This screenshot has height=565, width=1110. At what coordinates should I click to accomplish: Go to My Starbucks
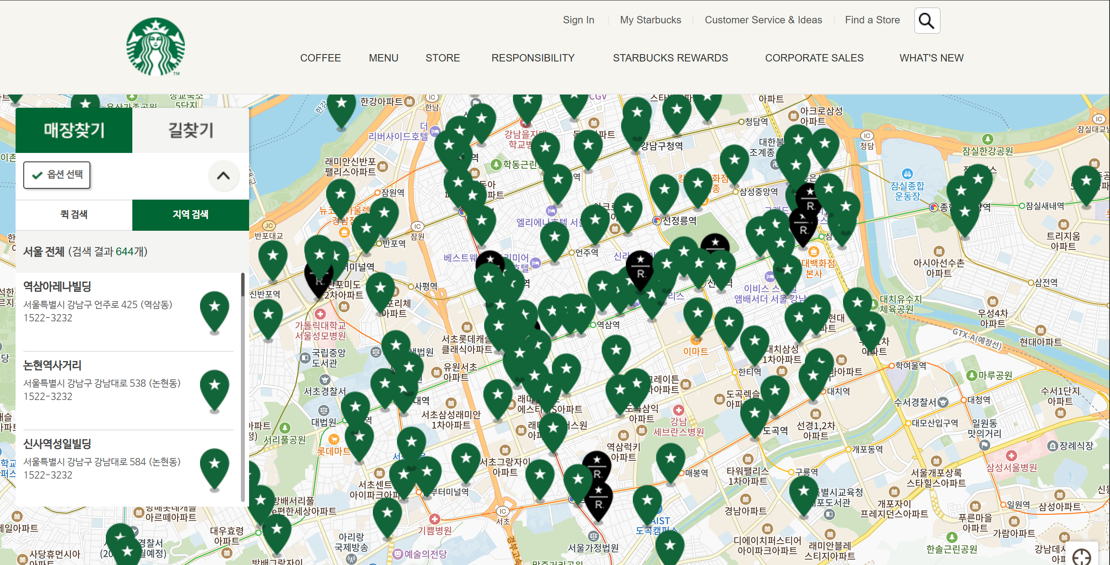(x=651, y=20)
